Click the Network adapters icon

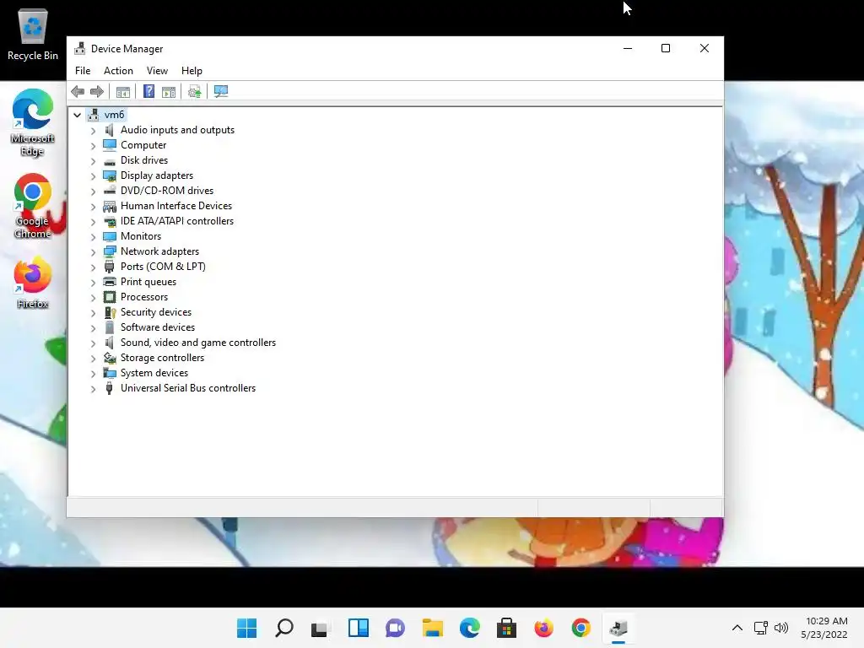110,251
